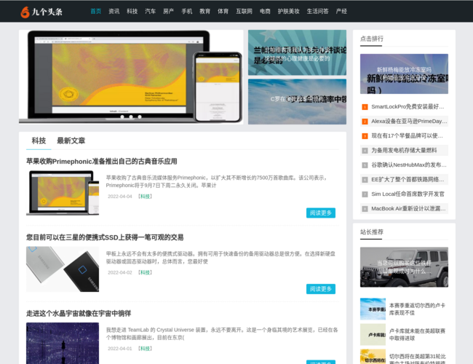Open the 护肤美妆 navigation item
This screenshot has height=364, width=473.
(288, 12)
